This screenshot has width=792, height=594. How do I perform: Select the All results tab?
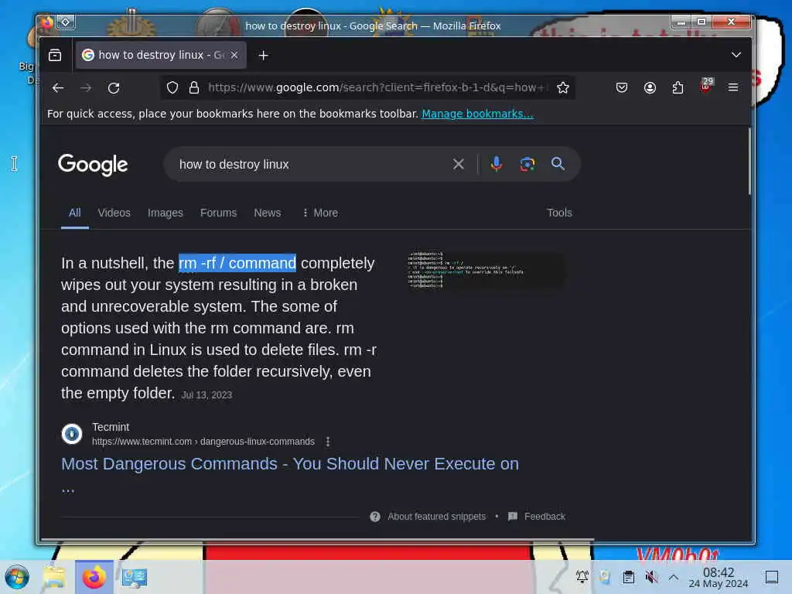coord(75,213)
